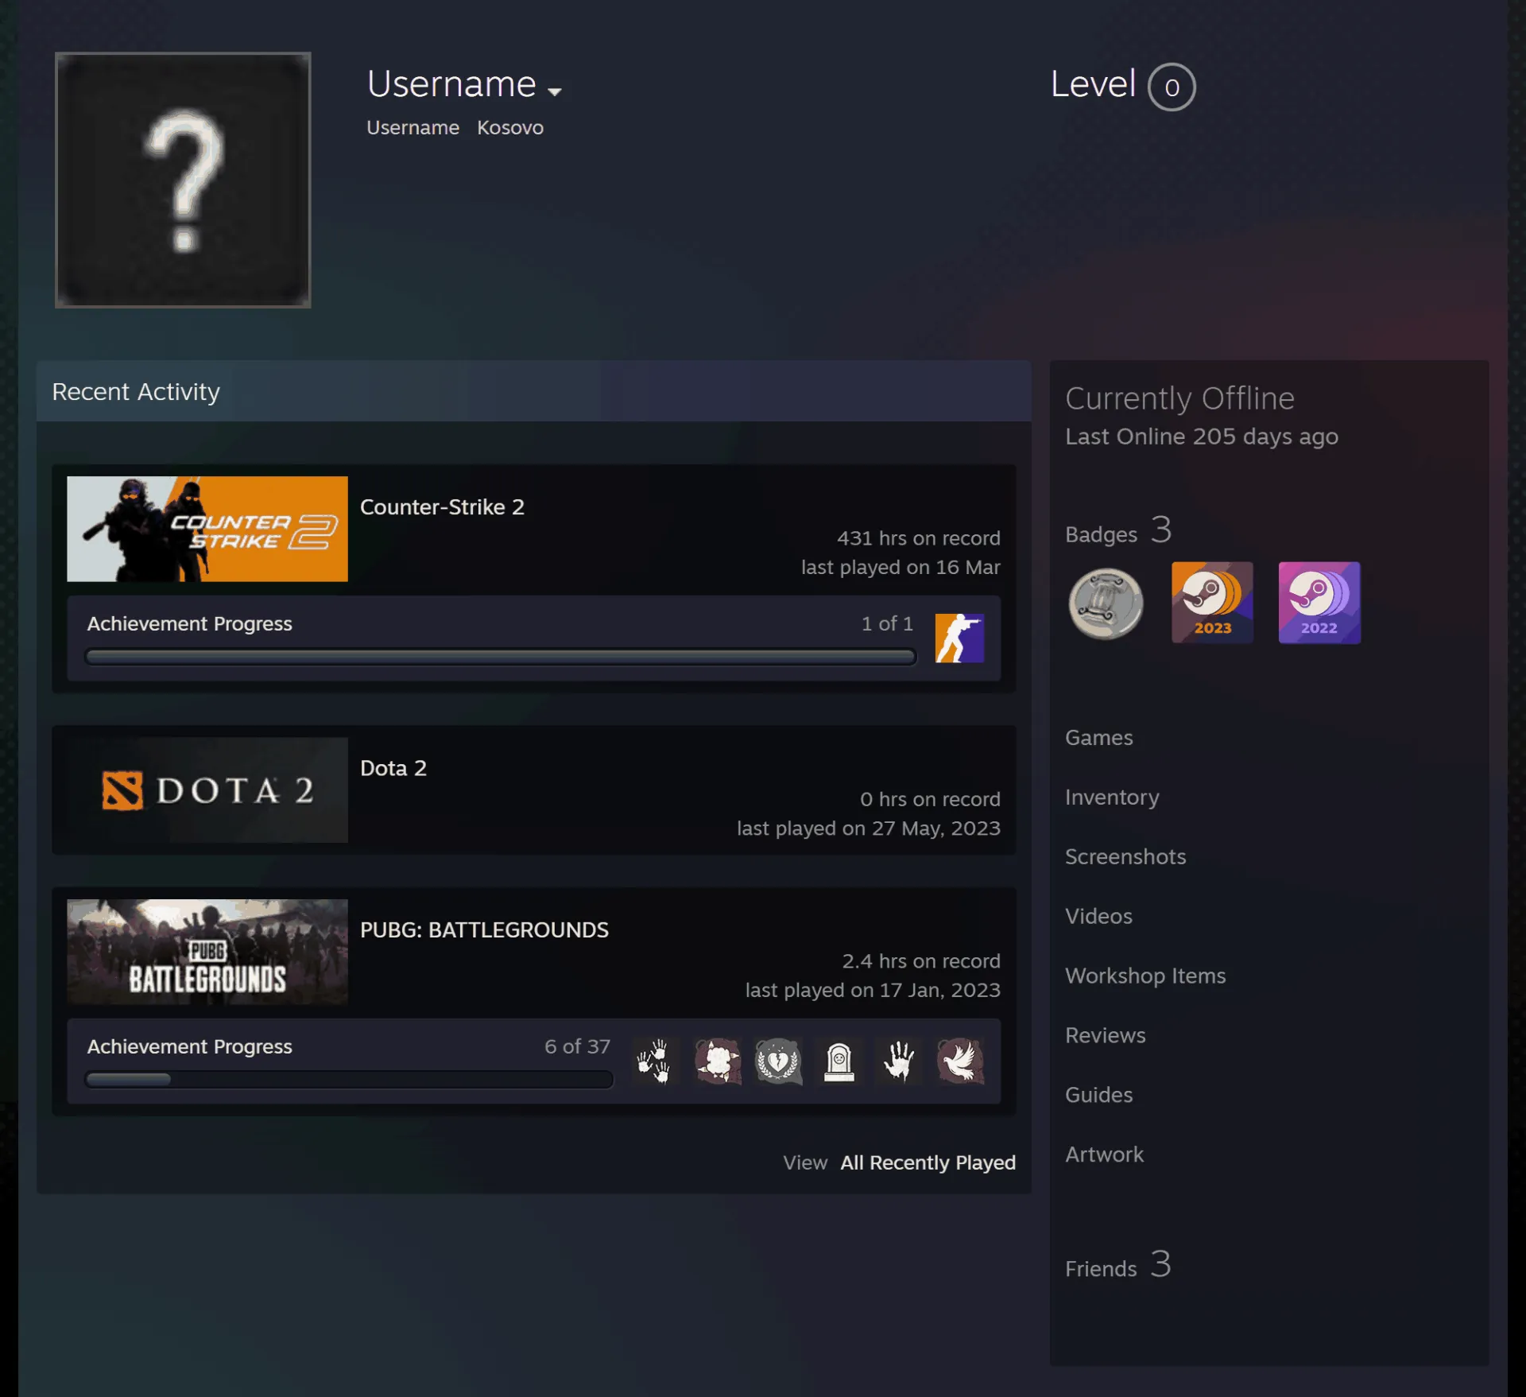This screenshot has width=1526, height=1397.
Task: Click the first PUBG achievement with multiple hands
Action: coord(656,1061)
